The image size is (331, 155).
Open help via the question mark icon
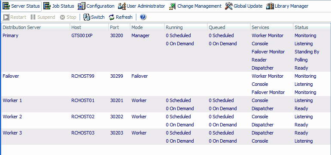143,17
